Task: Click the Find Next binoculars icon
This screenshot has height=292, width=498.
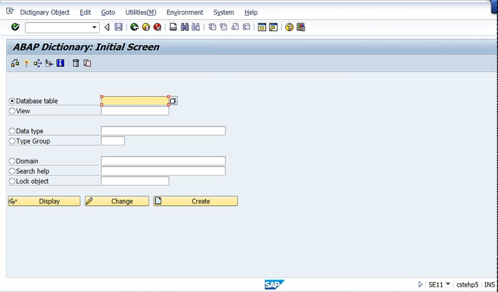Action: pos(196,27)
